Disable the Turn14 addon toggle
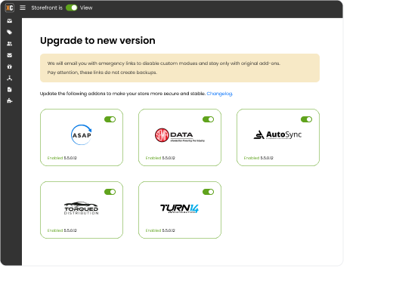This screenshot has width=393, height=287. 209,192
